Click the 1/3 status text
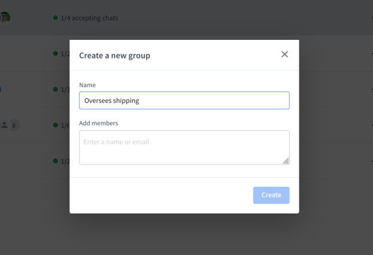 coord(65,90)
